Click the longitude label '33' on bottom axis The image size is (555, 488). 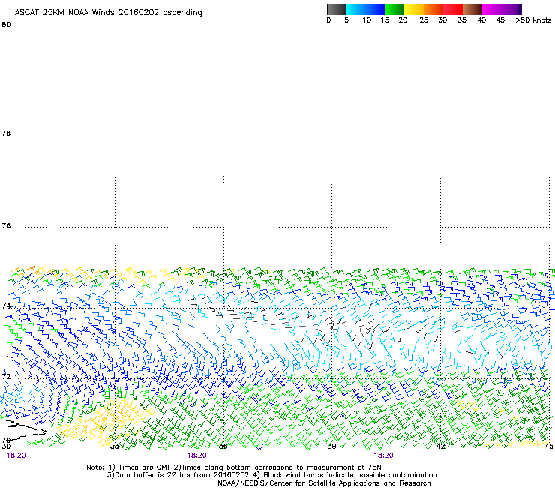(x=114, y=446)
